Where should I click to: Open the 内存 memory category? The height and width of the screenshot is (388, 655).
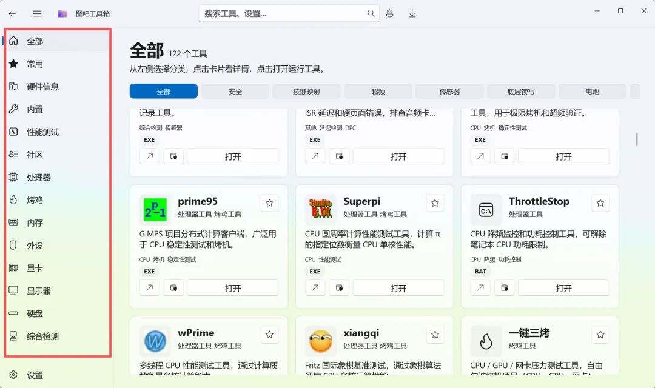click(57, 222)
